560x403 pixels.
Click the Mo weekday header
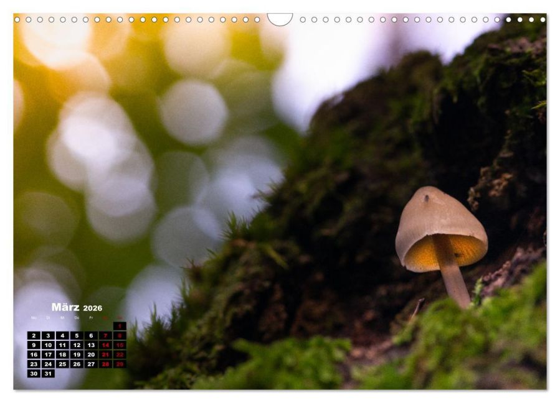pyautogui.click(x=34, y=318)
